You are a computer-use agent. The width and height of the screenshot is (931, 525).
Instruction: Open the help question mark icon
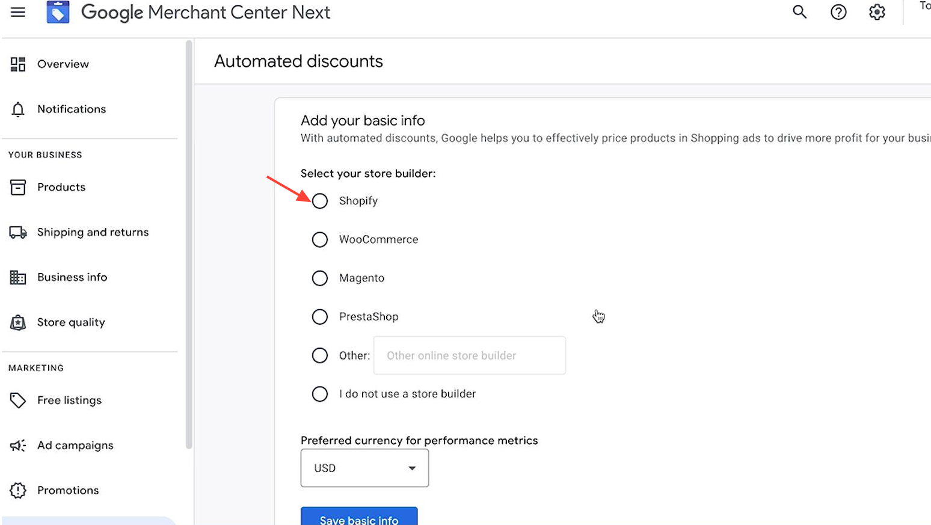(x=838, y=12)
